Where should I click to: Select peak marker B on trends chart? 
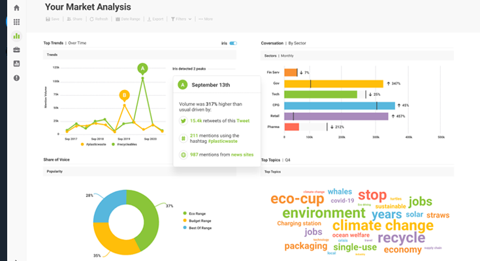coord(124,95)
